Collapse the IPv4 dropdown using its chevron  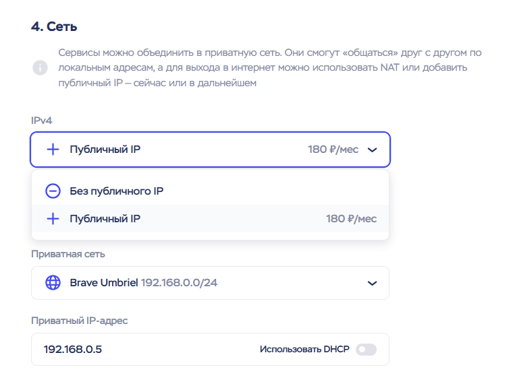point(372,150)
